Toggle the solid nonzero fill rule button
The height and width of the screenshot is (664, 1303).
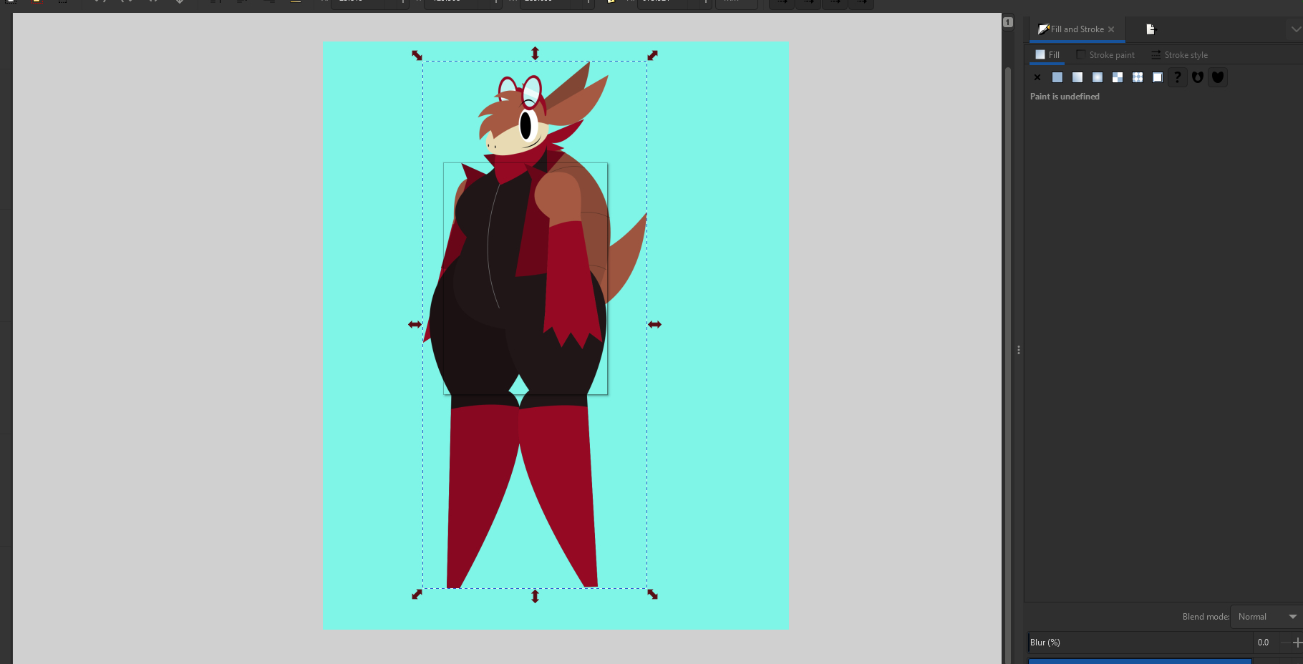[x=1218, y=77]
